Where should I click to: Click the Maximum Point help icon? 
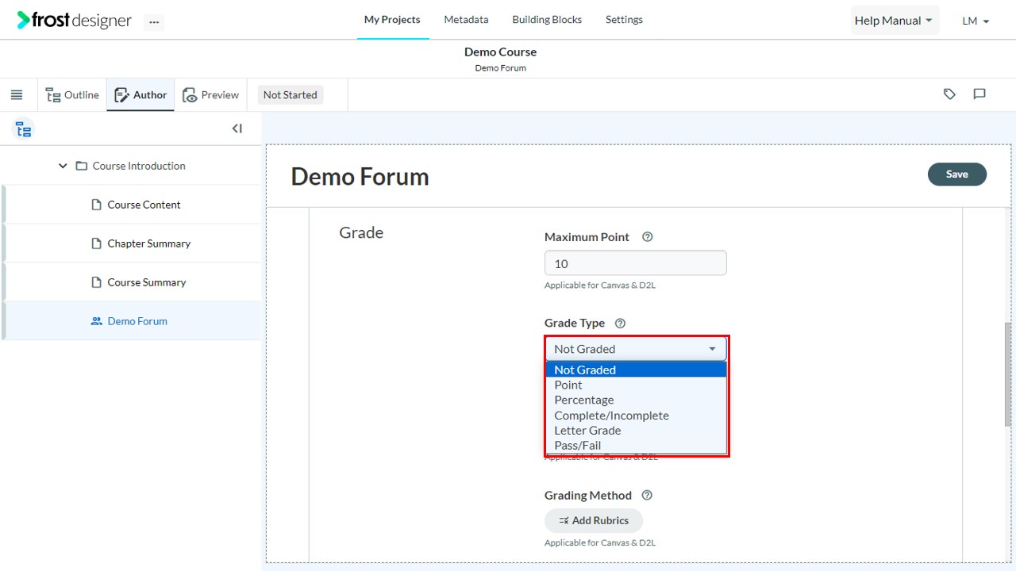click(x=648, y=237)
